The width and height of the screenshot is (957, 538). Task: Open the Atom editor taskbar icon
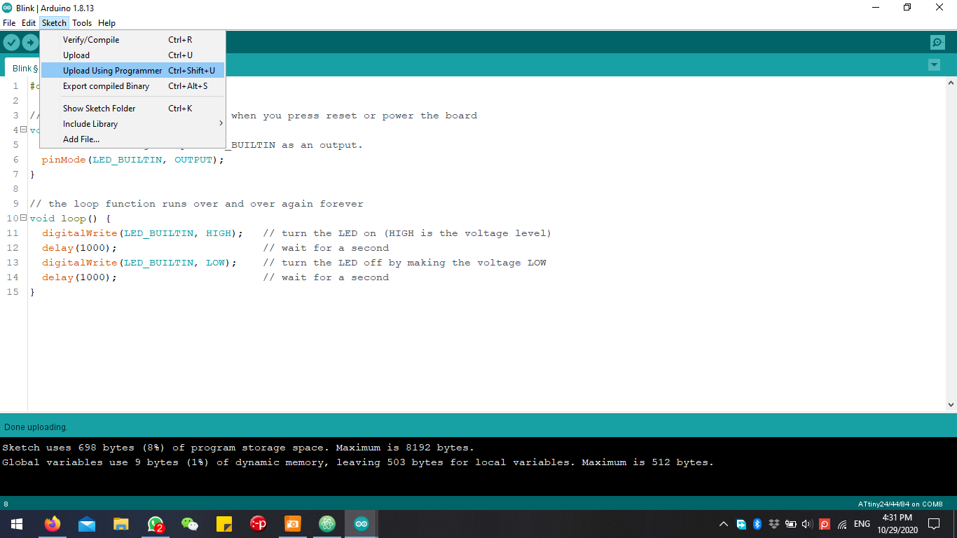coord(327,524)
